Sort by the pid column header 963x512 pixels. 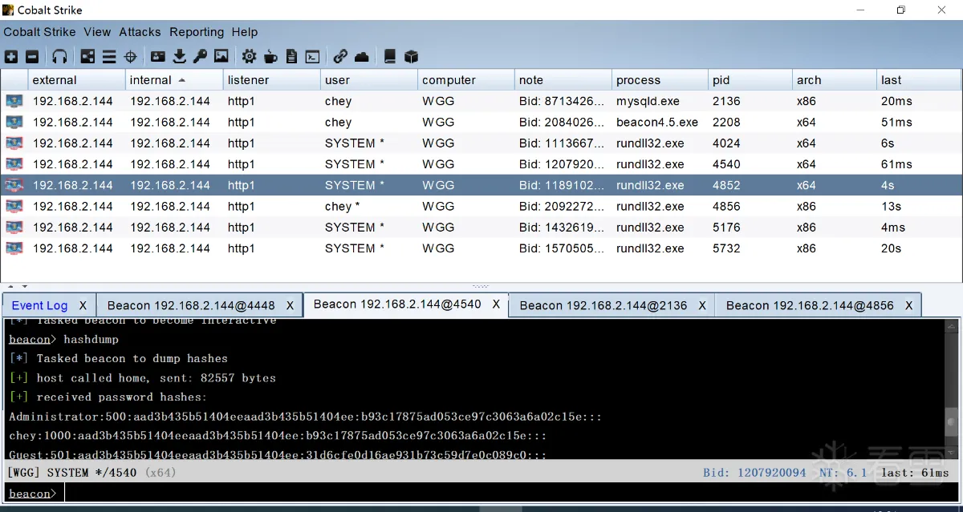[x=750, y=80]
